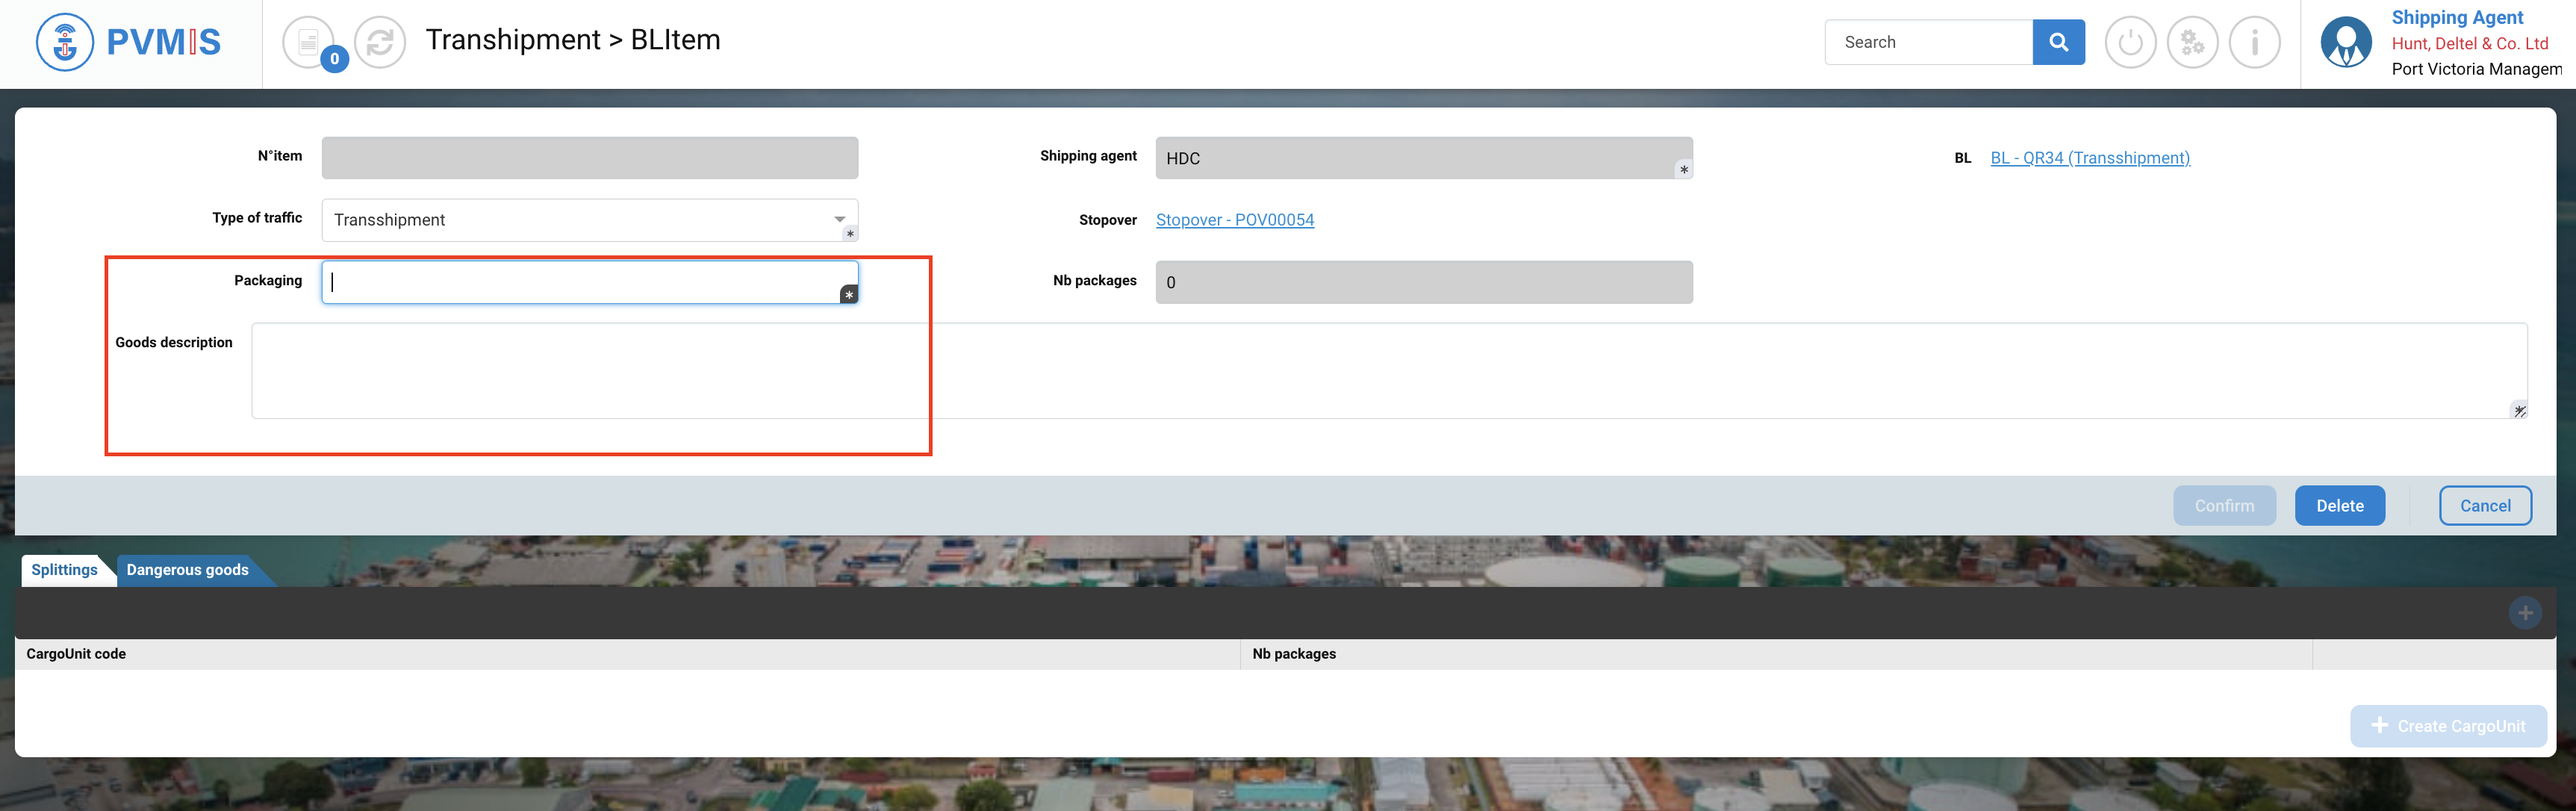Open the documents icon with badge 0
The height and width of the screenshot is (811, 2576).
pos(309,42)
